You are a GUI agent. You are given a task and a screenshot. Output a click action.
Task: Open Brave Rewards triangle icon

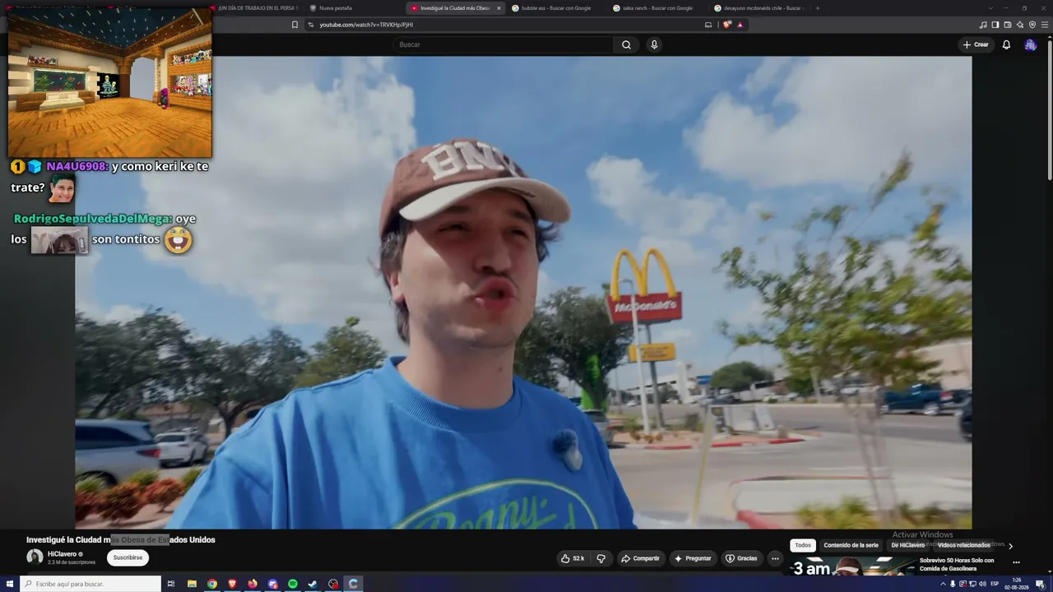(740, 25)
